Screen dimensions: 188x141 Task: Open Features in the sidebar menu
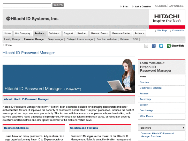point(162,94)
